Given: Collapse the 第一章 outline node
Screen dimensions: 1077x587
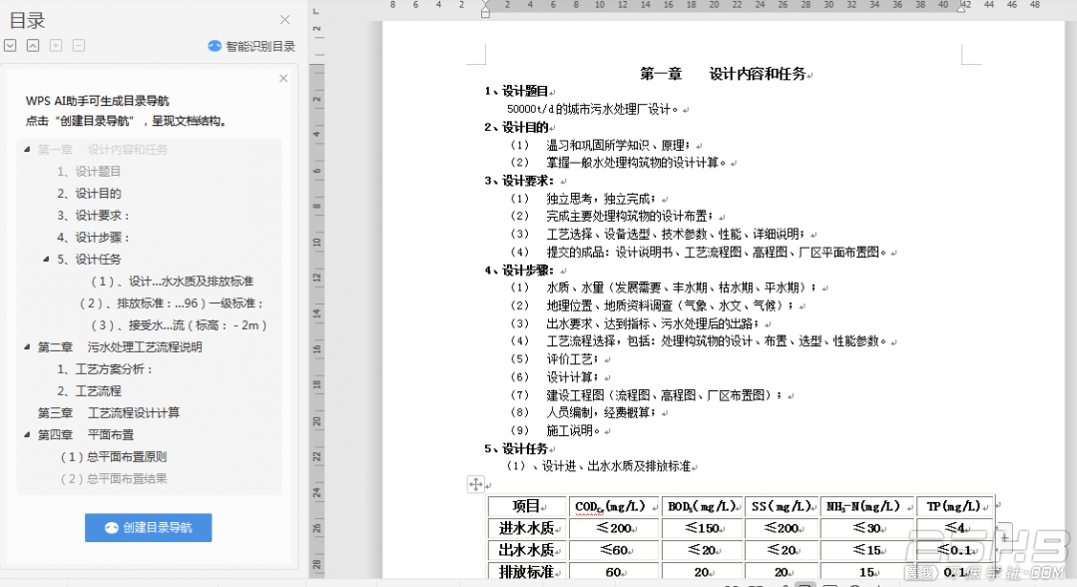Looking at the screenshot, I should coord(27,149).
